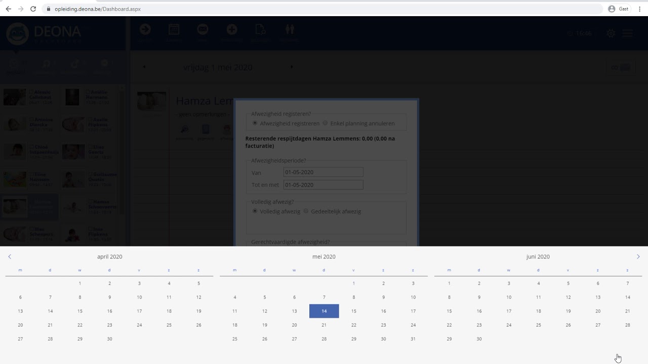Image resolution: width=648 pixels, height=364 pixels.
Task: Click the address bar URL
Action: (x=97, y=9)
